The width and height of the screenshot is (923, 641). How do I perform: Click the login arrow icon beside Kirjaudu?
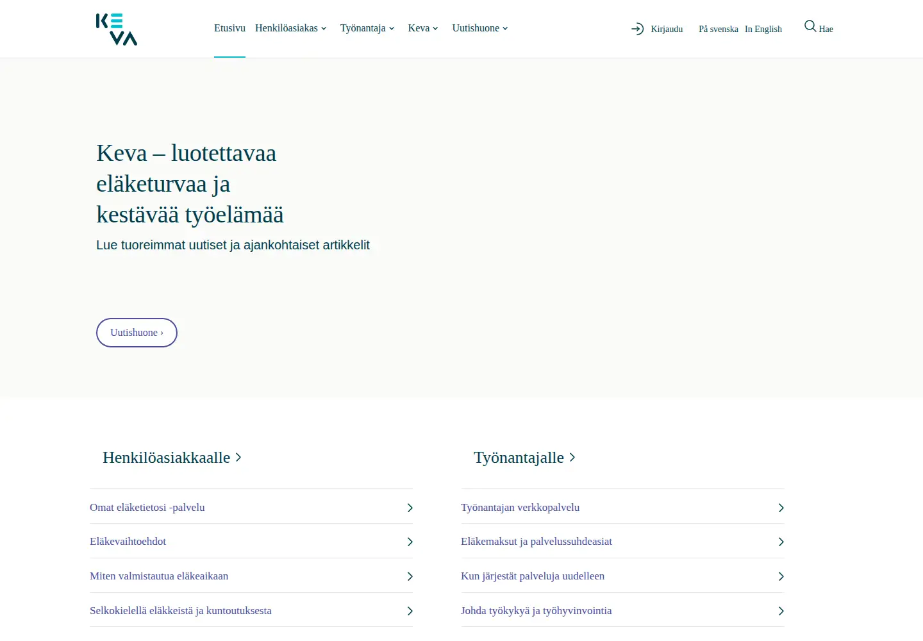tap(637, 29)
